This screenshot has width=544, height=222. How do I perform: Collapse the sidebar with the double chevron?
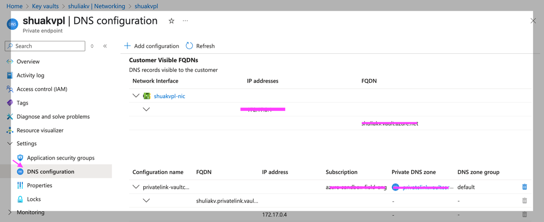click(105, 46)
